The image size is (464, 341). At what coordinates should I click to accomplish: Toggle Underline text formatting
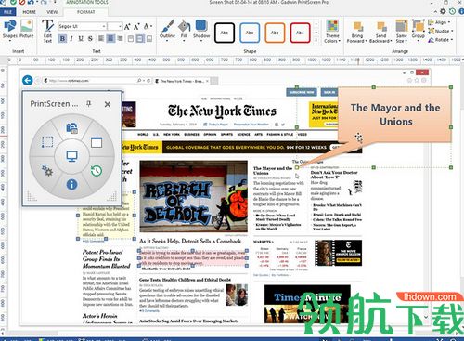(81, 39)
